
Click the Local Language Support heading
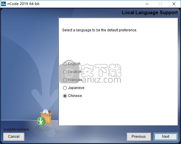[x=150, y=13]
